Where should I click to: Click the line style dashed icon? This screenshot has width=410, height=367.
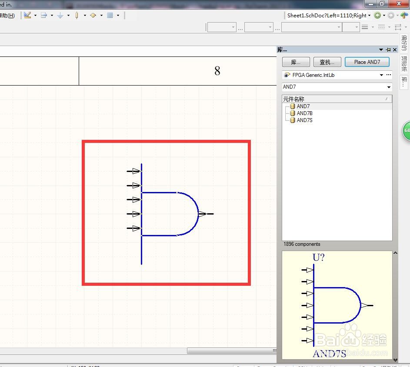(381, 27)
